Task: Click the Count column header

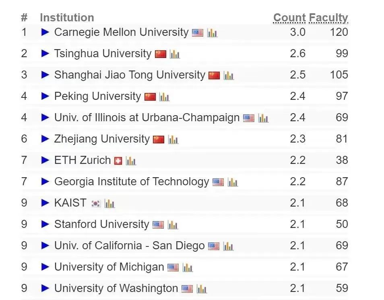Action: pyautogui.click(x=289, y=18)
